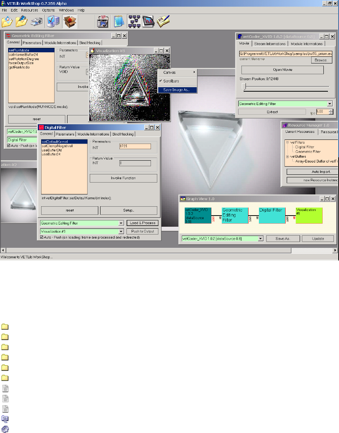Expand the Canvas submenu arrow
Viewport: 339px width, 433px height.
pyautogui.click(x=194, y=72)
